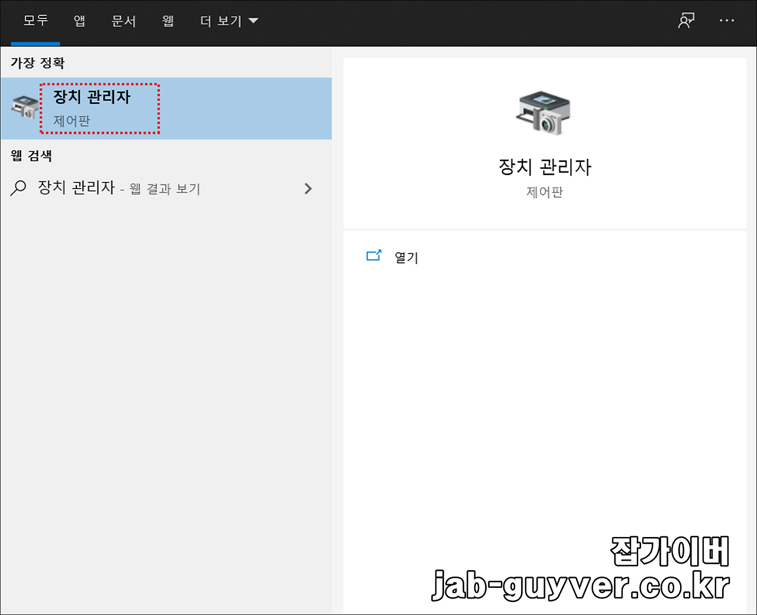Click the open-in-new-window icon beside 열기

tap(374, 255)
